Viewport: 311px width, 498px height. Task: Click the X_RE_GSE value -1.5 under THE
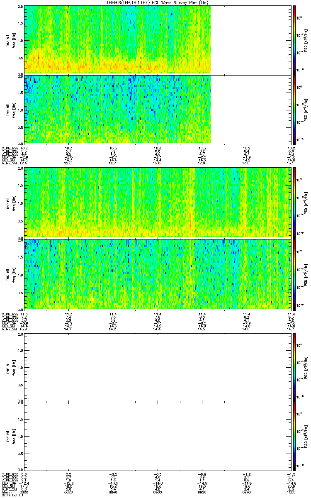291,475
